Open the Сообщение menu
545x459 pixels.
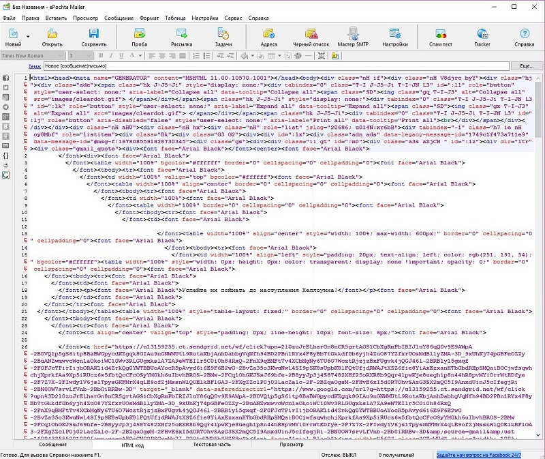click(x=119, y=18)
